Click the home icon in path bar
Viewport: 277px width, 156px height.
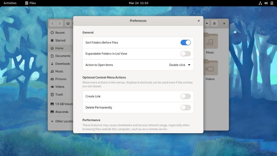[68, 23]
